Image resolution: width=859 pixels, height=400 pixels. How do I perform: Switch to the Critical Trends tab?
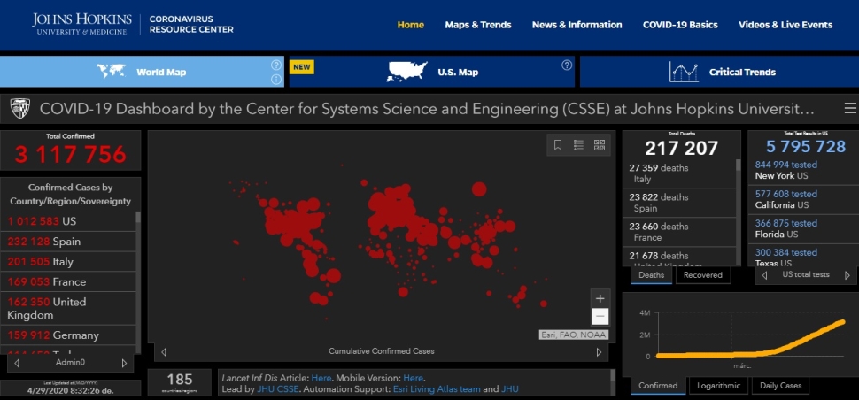coord(719,72)
